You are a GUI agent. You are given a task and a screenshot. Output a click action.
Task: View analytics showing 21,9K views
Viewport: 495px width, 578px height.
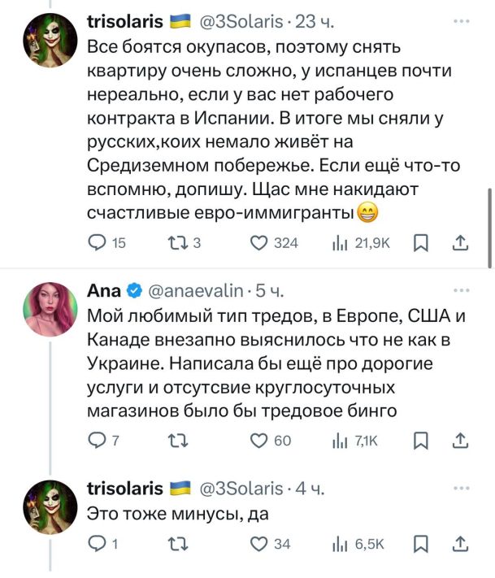pos(340,242)
